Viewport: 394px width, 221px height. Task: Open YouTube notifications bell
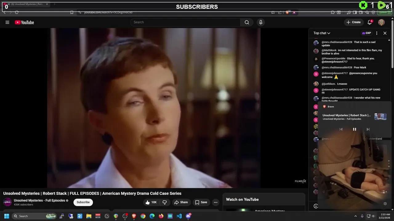(370, 22)
